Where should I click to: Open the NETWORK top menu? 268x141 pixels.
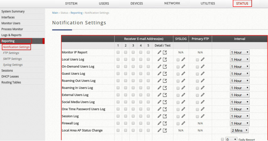[172, 3]
